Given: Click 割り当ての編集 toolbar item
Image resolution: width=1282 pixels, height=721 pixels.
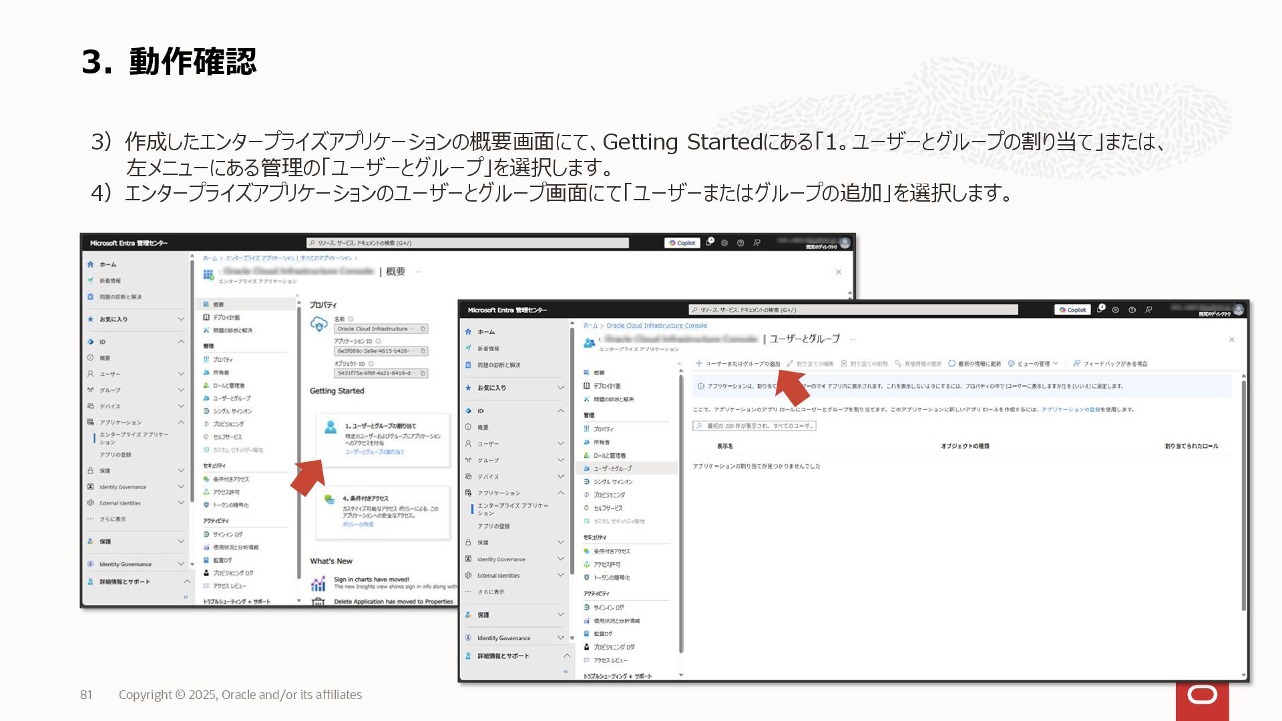Looking at the screenshot, I should (x=811, y=364).
